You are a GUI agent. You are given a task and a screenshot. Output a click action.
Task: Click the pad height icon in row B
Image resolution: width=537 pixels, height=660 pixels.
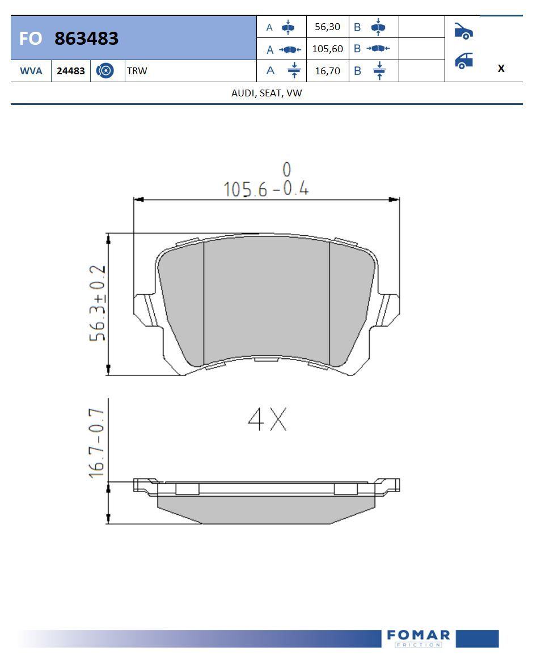(378, 27)
